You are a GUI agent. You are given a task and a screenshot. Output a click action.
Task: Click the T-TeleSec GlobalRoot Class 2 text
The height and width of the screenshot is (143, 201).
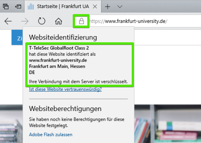[x=59, y=48]
